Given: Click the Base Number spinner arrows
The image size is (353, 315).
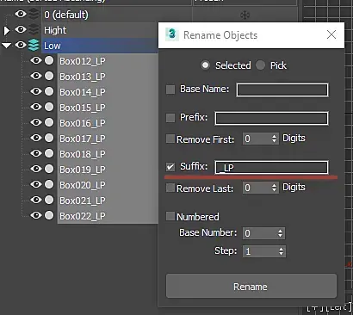Looking at the screenshot, I should pos(281,233).
